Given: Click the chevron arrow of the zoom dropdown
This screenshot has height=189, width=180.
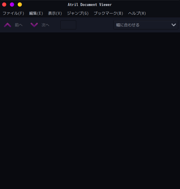Looking at the screenshot, I should (x=174, y=25).
